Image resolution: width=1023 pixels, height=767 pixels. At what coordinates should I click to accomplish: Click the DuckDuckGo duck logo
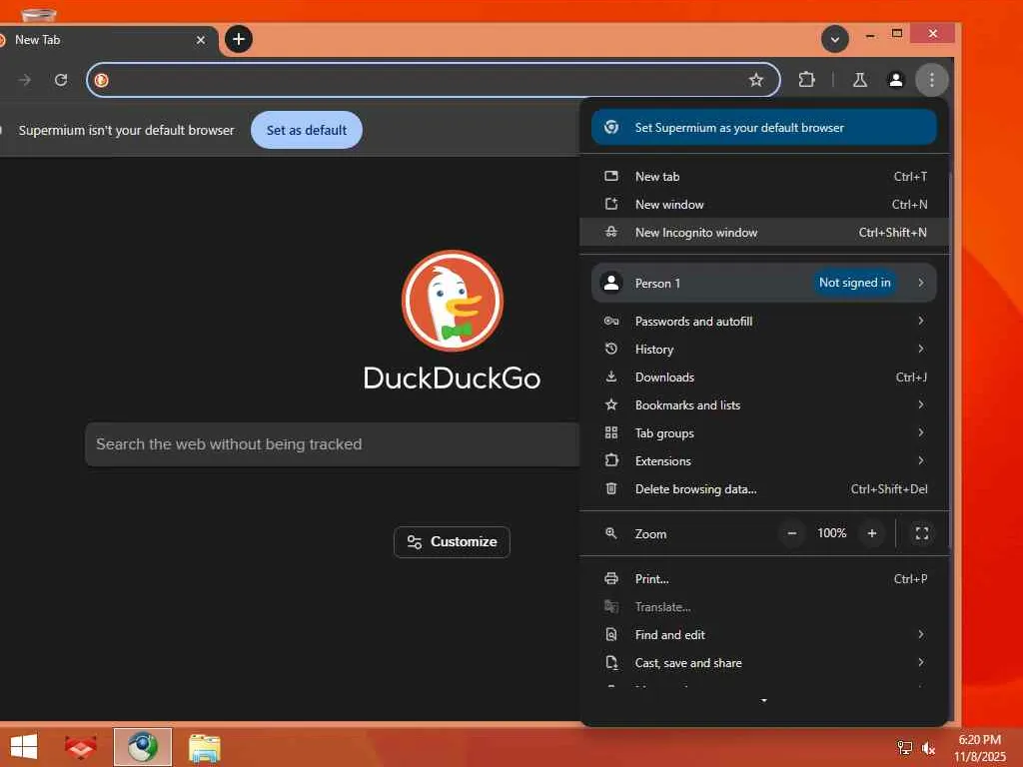click(x=453, y=301)
